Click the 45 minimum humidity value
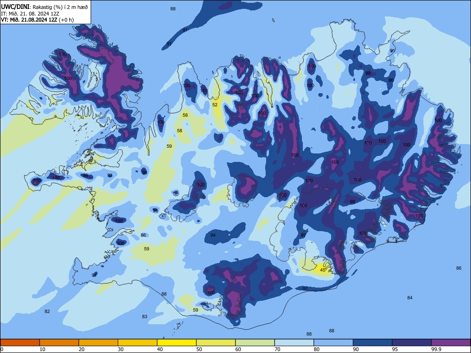471x353 pixels. tap(323, 270)
